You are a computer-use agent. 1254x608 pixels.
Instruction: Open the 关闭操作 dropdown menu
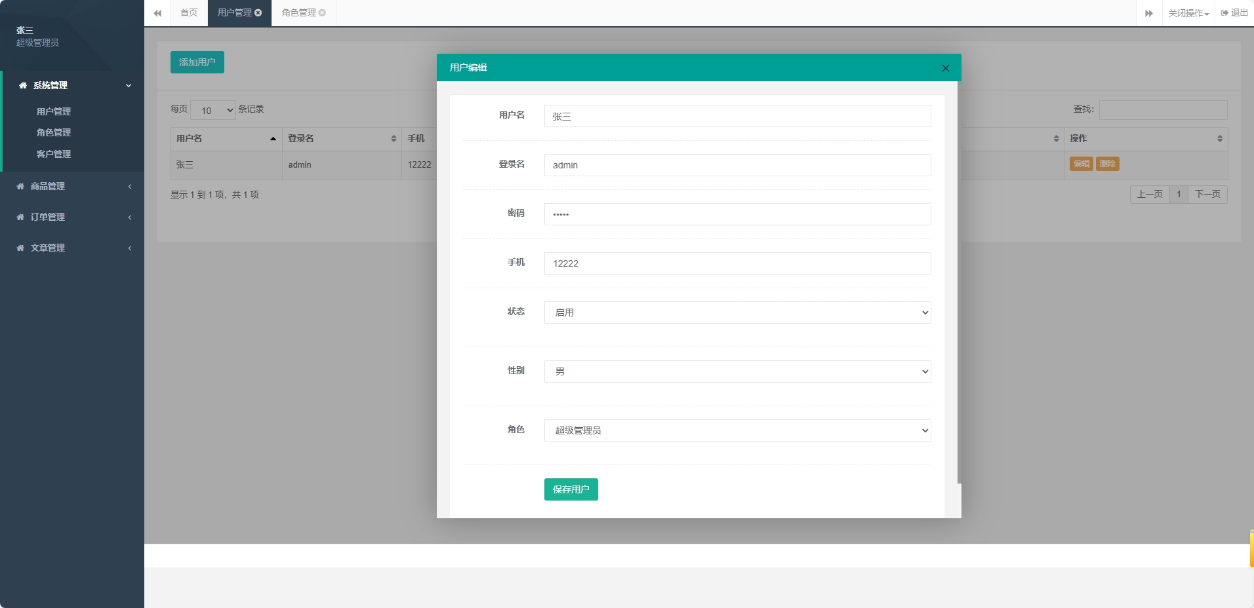[1188, 13]
